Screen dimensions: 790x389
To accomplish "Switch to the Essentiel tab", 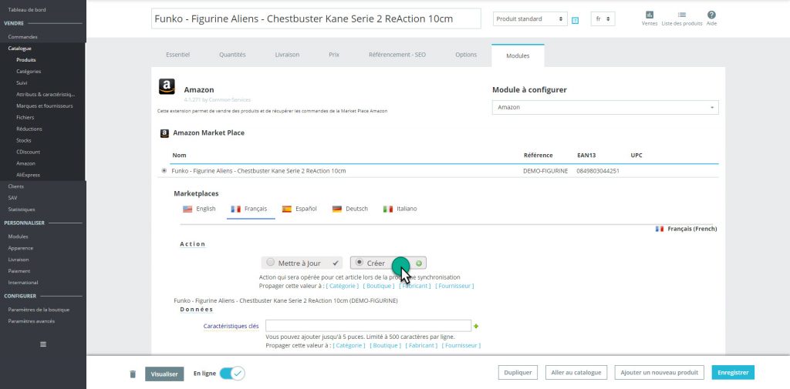I will pyautogui.click(x=178, y=55).
